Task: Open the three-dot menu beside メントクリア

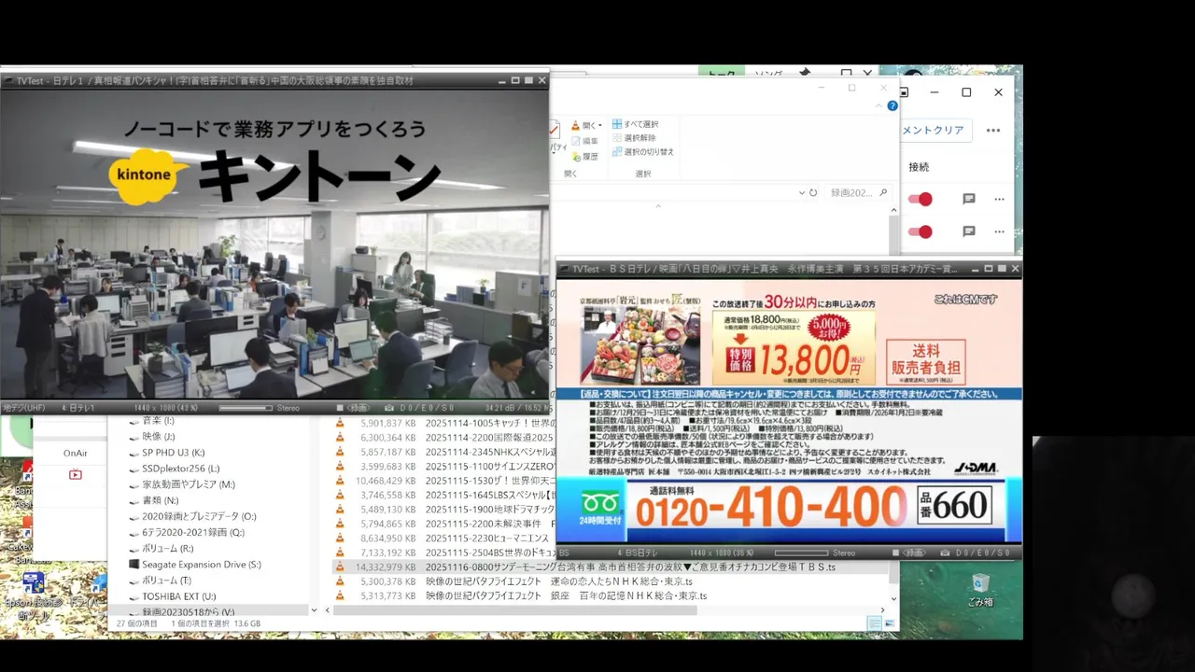Action: point(993,131)
